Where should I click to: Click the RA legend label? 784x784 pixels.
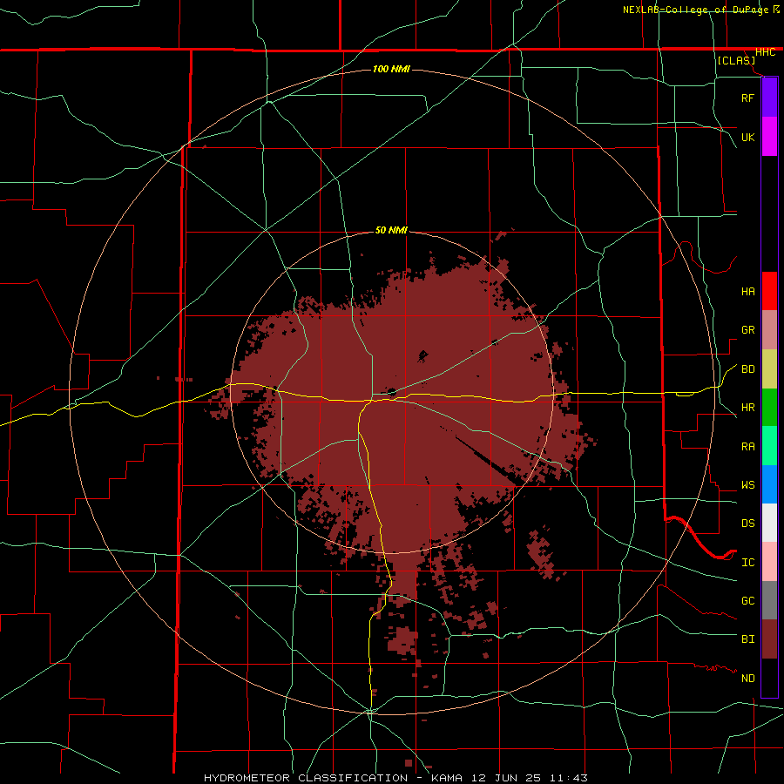click(x=747, y=447)
